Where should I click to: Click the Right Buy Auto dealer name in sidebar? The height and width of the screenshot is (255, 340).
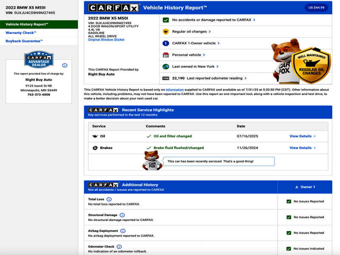coord(39,80)
